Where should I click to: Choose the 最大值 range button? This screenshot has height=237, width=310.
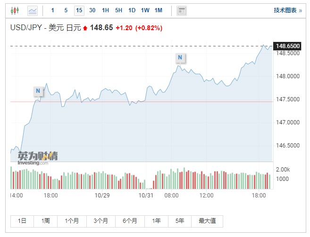click(x=207, y=221)
